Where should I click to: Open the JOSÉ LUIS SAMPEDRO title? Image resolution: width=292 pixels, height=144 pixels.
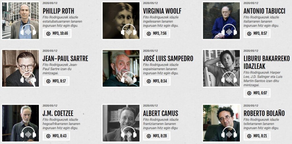(168, 58)
